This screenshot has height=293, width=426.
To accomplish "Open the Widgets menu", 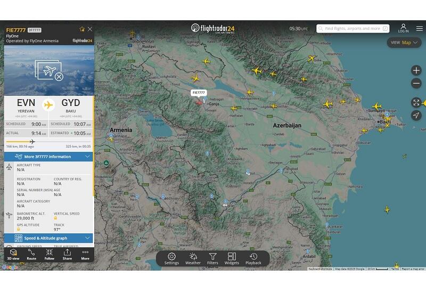I will (x=232, y=258).
